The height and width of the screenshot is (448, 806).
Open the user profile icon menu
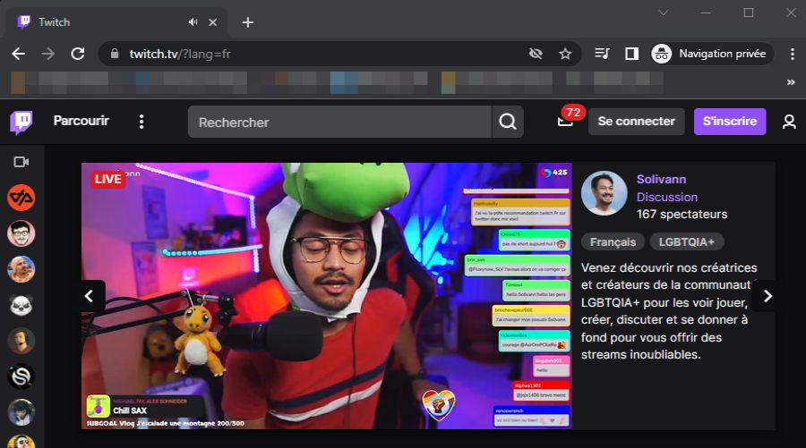pos(789,122)
